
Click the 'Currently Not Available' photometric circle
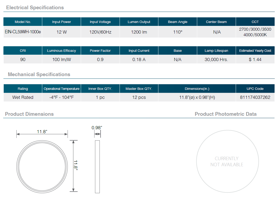point(226,161)
